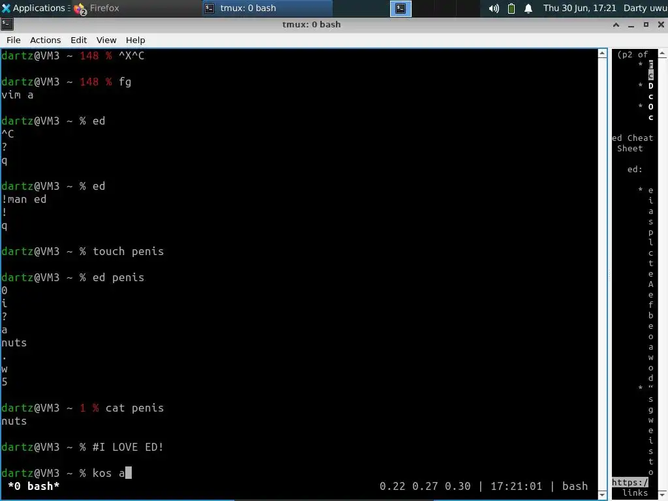Open the clock showing Thu 30 Jun, 17:21

[579, 8]
